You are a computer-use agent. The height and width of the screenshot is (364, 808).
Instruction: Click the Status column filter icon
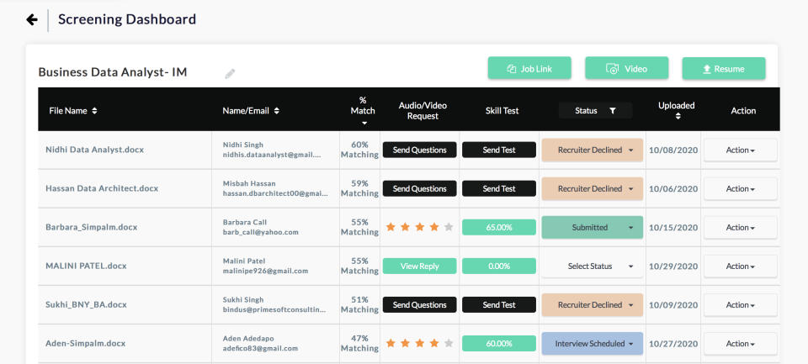[612, 110]
